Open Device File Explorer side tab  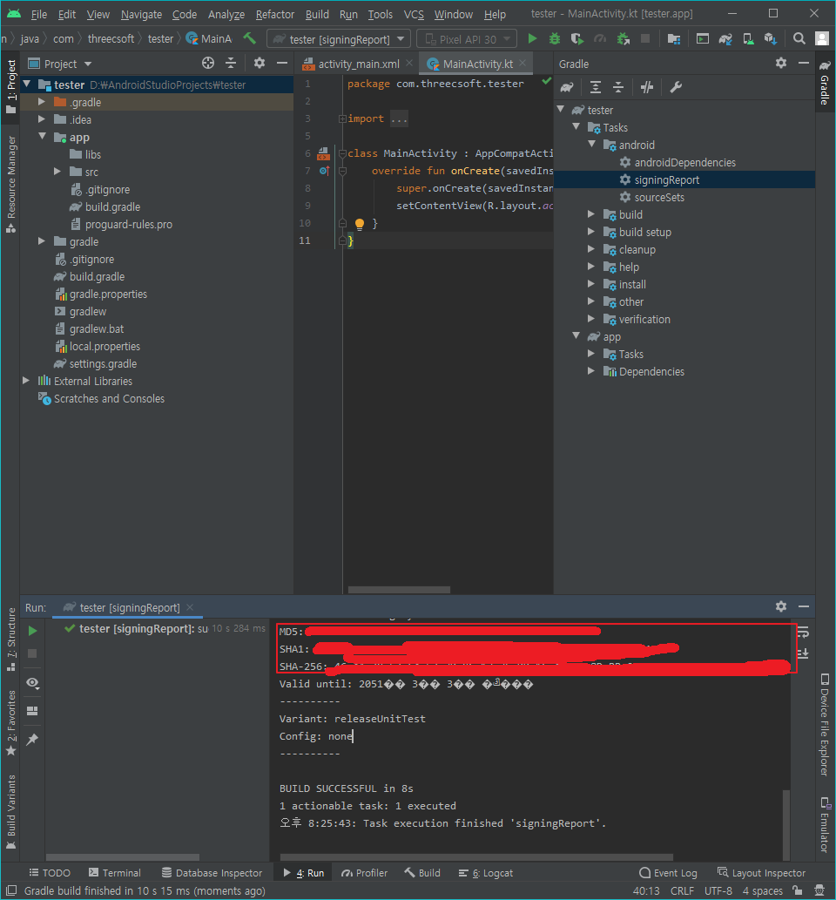pyautogui.click(x=825, y=724)
